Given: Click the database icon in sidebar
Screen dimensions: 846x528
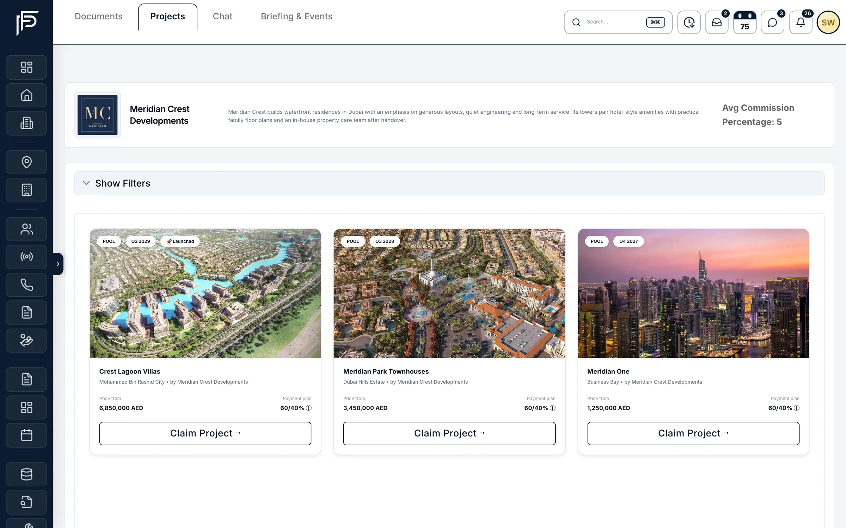Looking at the screenshot, I should click(x=26, y=474).
